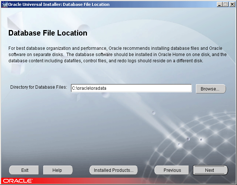Image resolution: width=237 pixels, height=185 pixels.
Task: Minimize the installer window
Action: pos(219,4)
